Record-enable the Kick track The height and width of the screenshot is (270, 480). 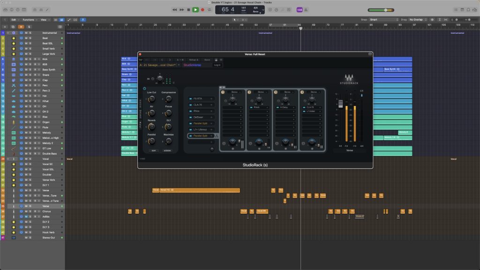pos(35,59)
